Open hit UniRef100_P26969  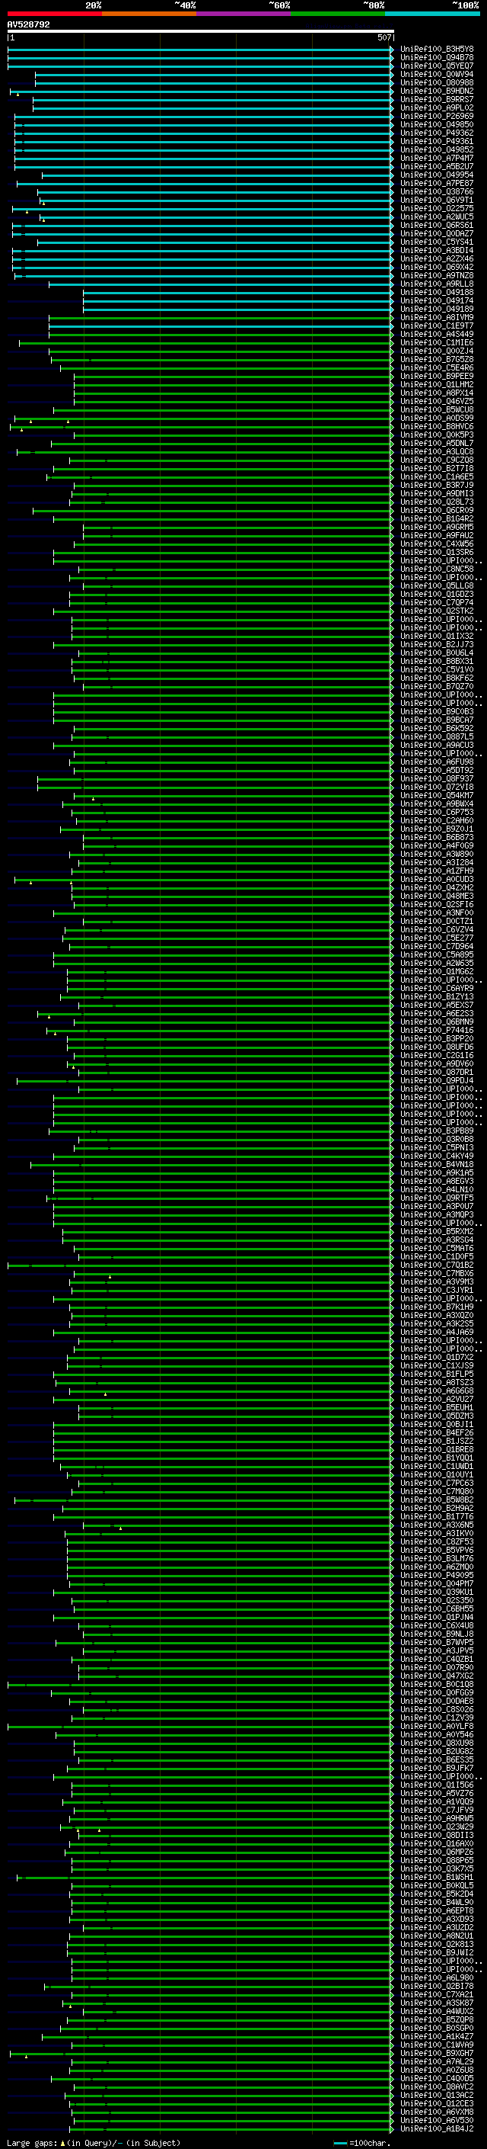click(x=436, y=116)
